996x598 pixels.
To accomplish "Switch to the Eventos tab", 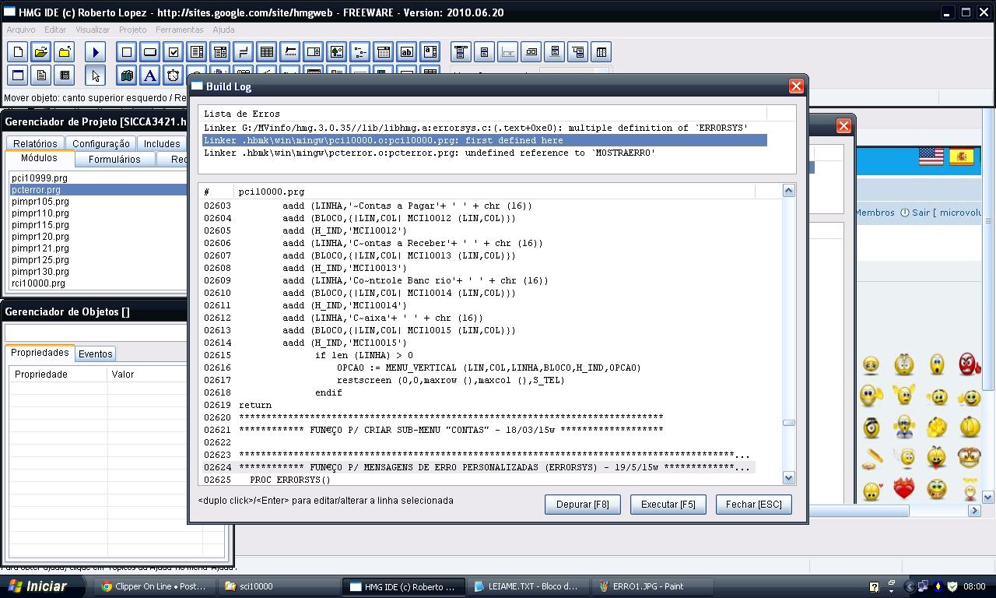I will (96, 354).
